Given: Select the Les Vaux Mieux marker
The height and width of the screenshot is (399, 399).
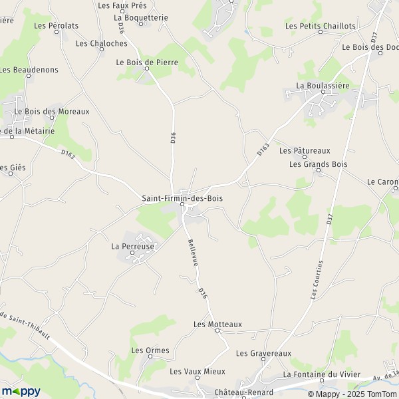Looking at the screenshot, I should (x=198, y=378).
